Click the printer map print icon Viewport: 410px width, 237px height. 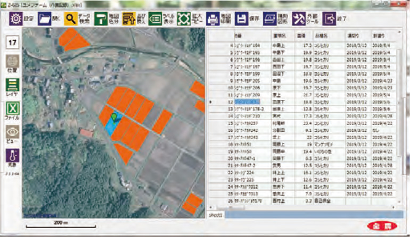pos(213,19)
